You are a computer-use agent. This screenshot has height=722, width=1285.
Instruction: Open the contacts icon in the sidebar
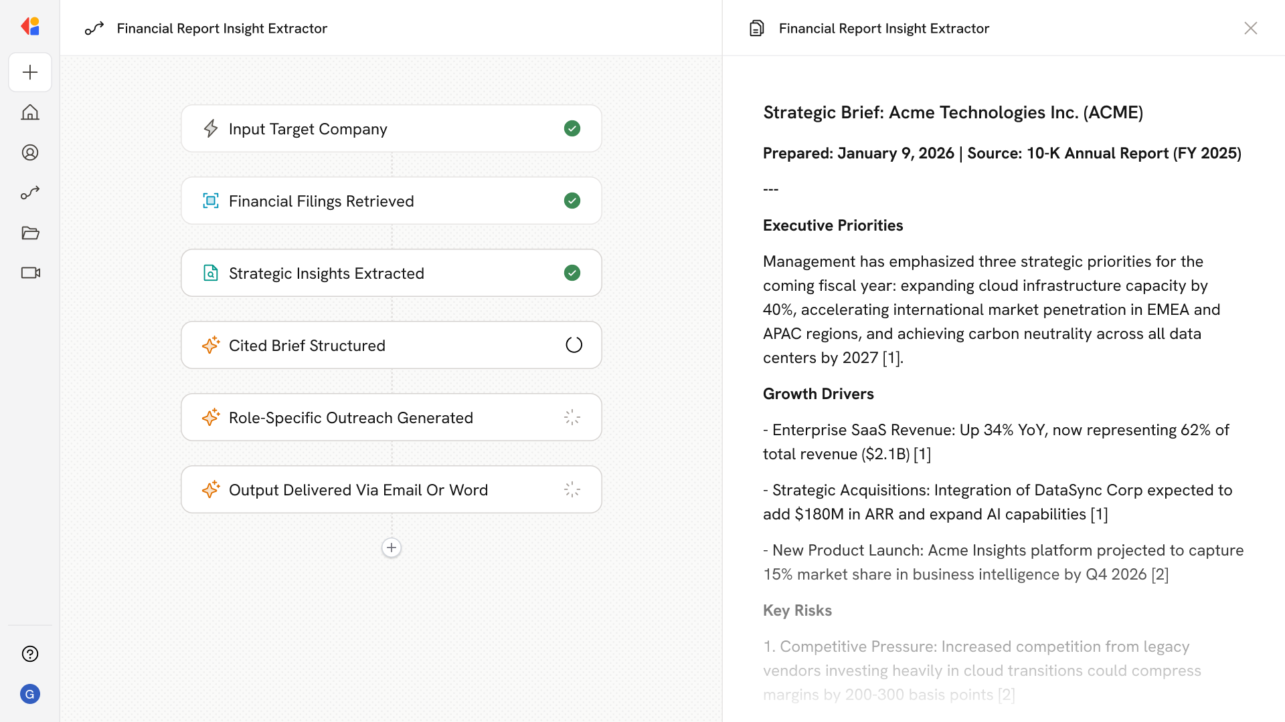click(30, 152)
